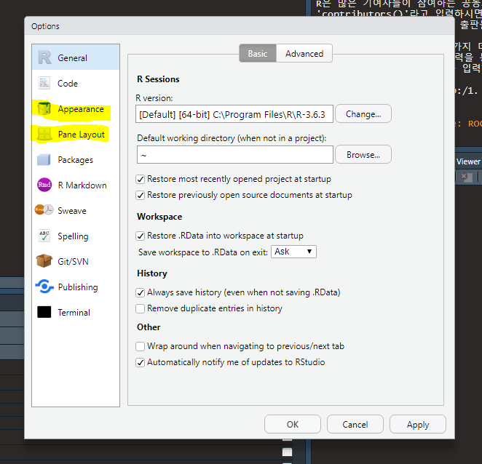Open Appearance paint bucket icon

click(44, 108)
